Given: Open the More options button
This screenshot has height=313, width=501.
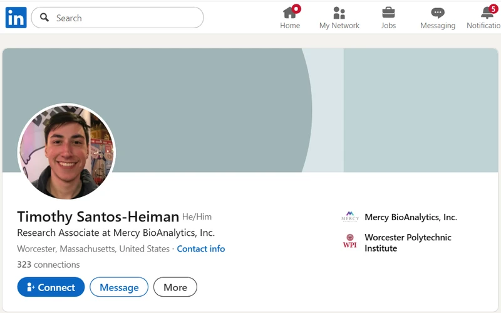Looking at the screenshot, I should (175, 287).
